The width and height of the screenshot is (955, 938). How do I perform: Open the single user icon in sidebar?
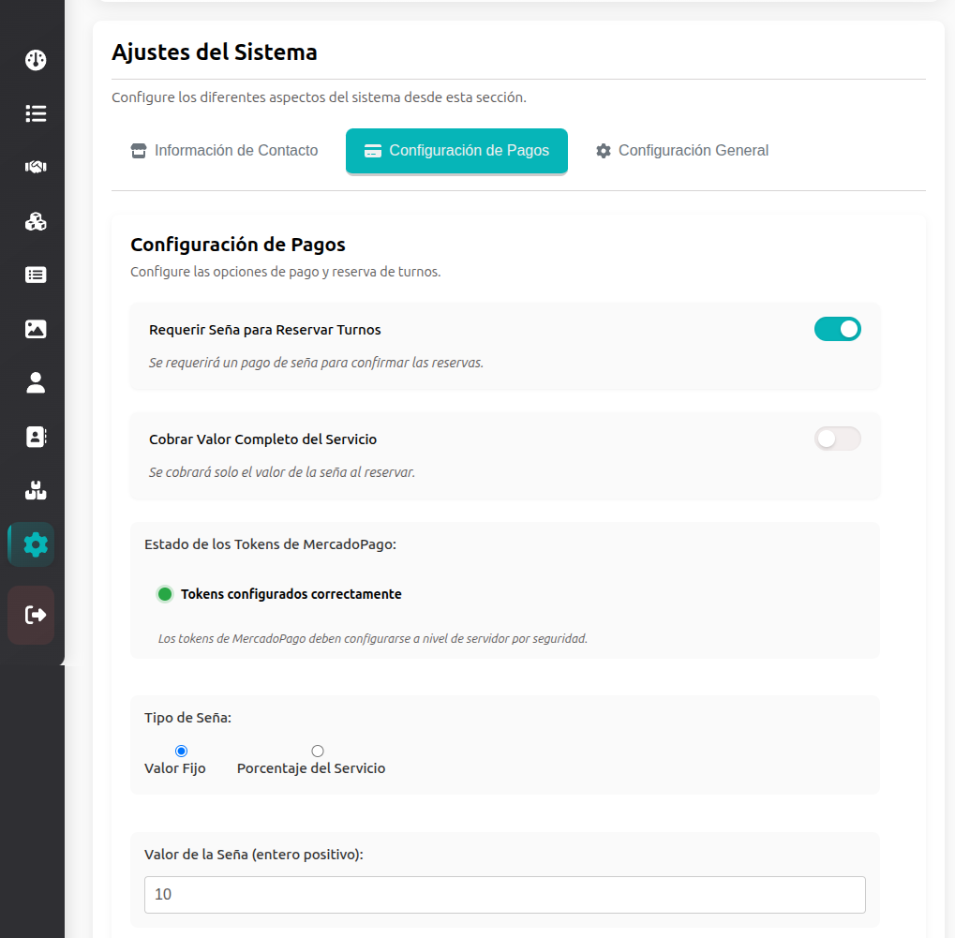pos(36,382)
